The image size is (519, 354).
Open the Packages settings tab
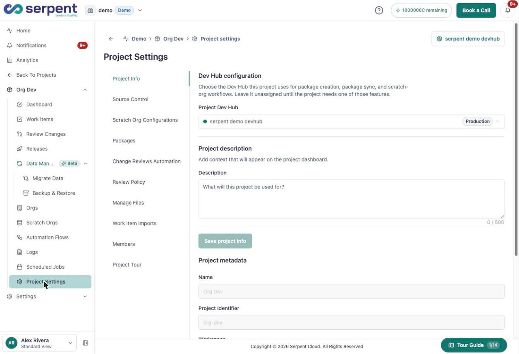pyautogui.click(x=124, y=140)
